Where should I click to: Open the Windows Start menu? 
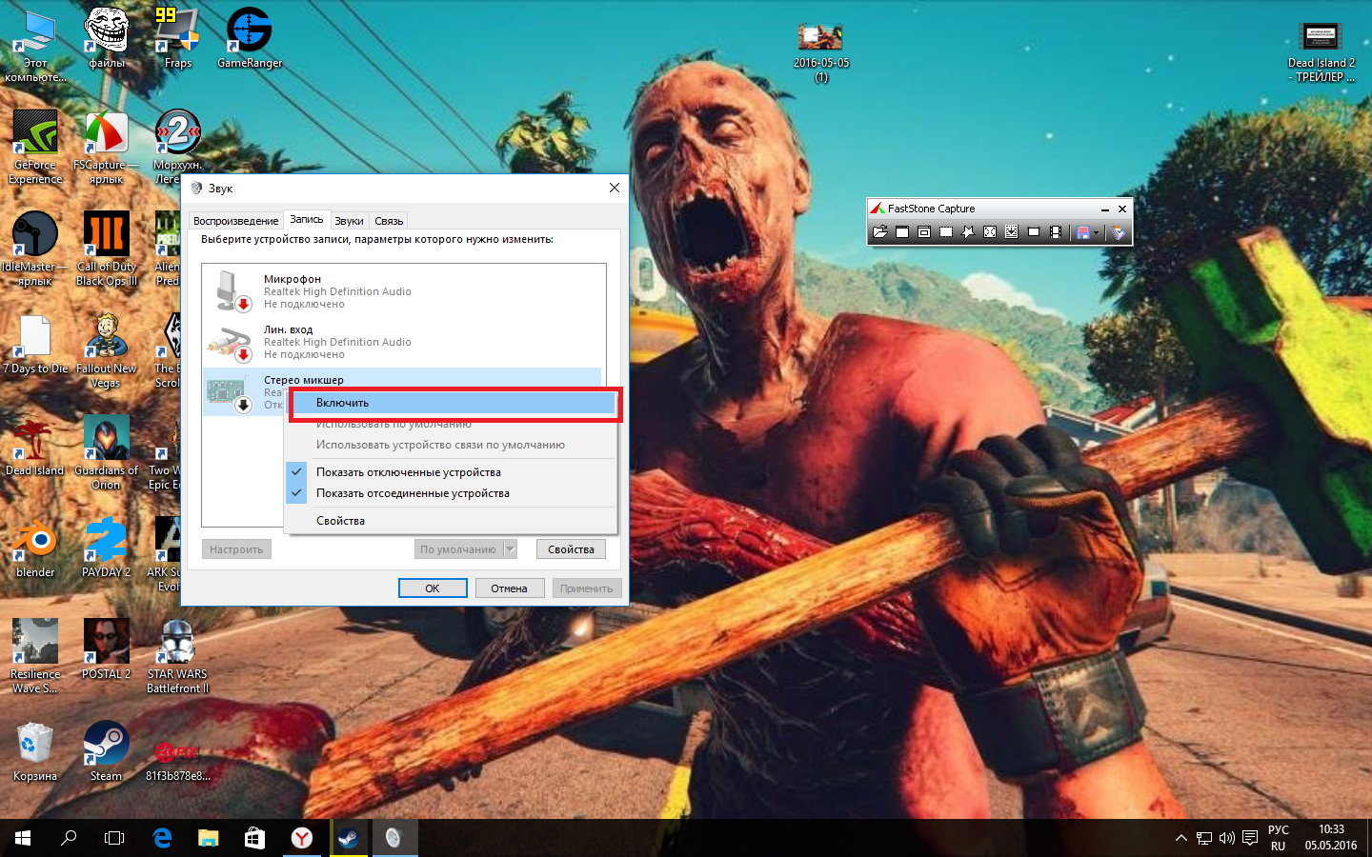[x=23, y=838]
